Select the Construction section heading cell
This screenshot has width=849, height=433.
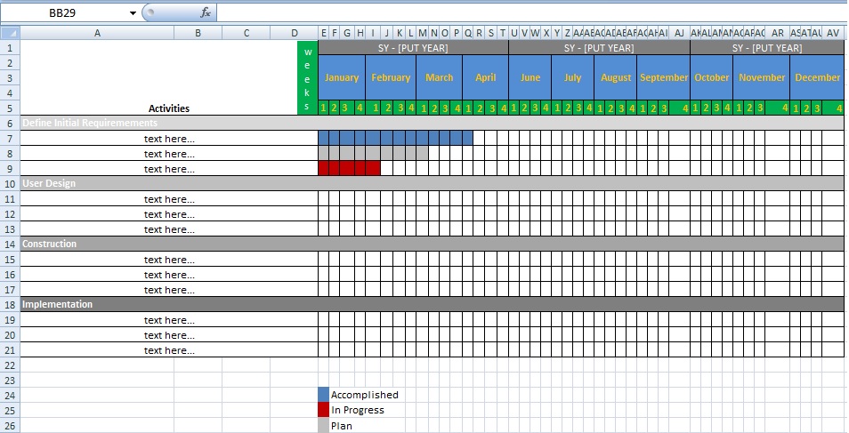coord(50,244)
